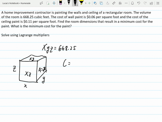Screen dimensions: 162x122
Task: Choose the lasso select tool
Action: point(48,3)
